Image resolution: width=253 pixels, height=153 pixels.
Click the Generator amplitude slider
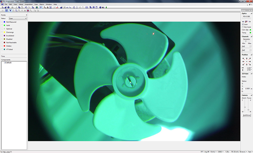pos(246,41)
